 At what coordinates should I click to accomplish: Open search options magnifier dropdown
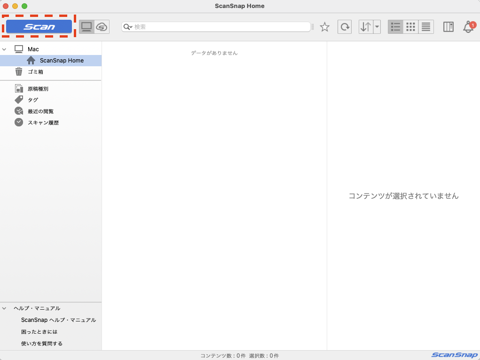pos(128,27)
